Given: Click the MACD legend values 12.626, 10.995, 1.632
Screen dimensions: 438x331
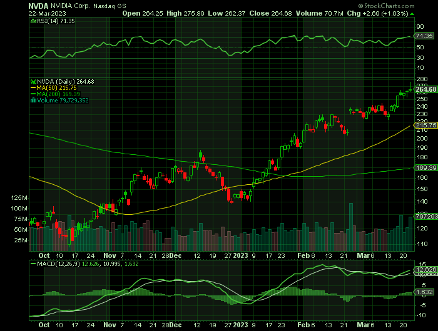Looking at the screenshot, I should pos(110,264).
